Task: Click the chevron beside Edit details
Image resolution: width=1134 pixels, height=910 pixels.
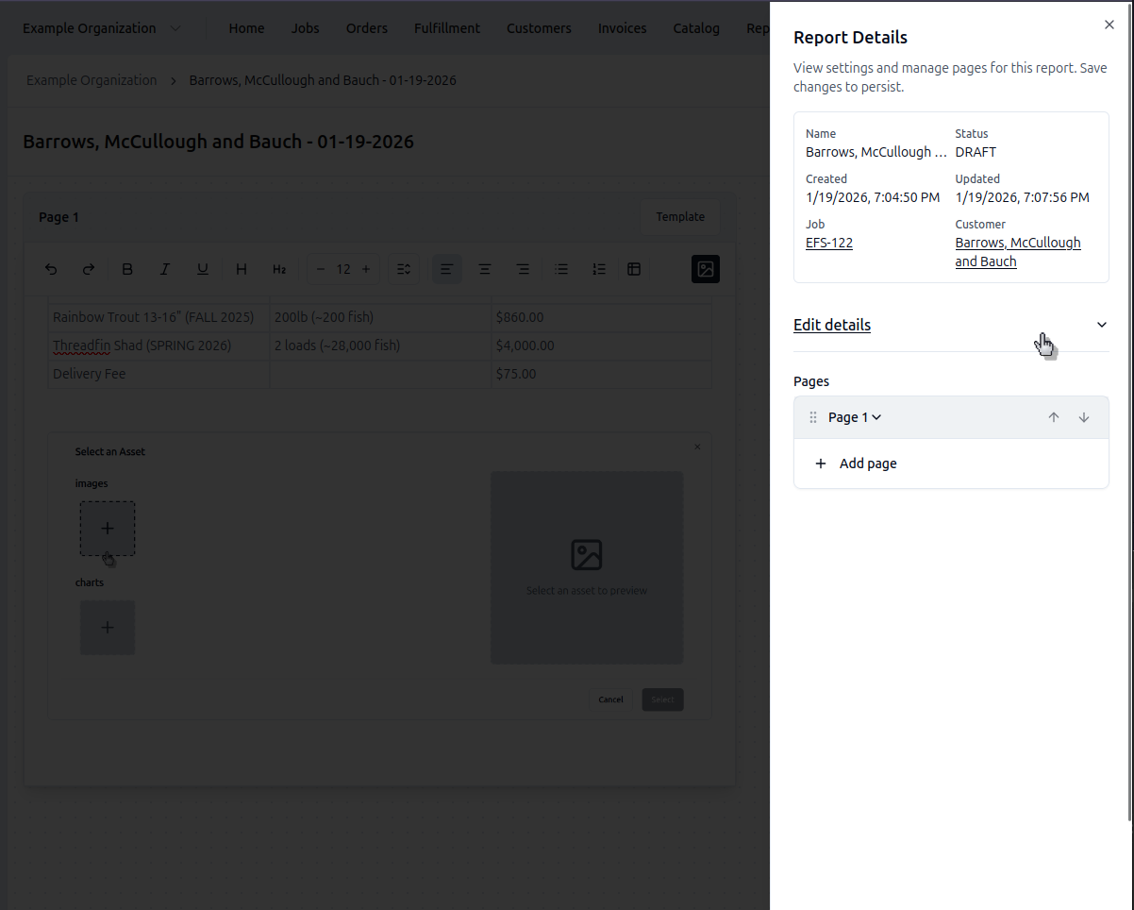Action: tap(1101, 325)
